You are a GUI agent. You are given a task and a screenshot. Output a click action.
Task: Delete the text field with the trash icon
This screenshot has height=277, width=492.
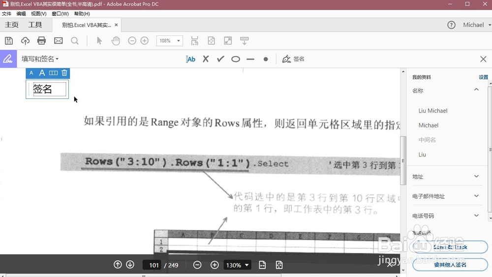coord(64,73)
